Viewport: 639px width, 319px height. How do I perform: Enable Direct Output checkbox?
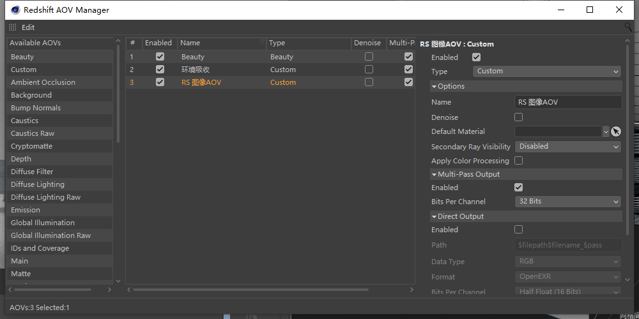coord(518,230)
